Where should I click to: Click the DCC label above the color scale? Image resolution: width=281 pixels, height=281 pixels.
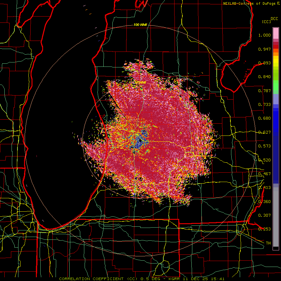274,19
